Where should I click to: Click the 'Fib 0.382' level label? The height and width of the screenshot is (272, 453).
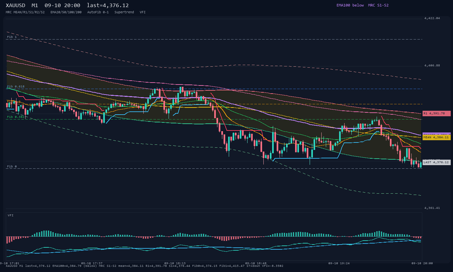(x=16, y=117)
